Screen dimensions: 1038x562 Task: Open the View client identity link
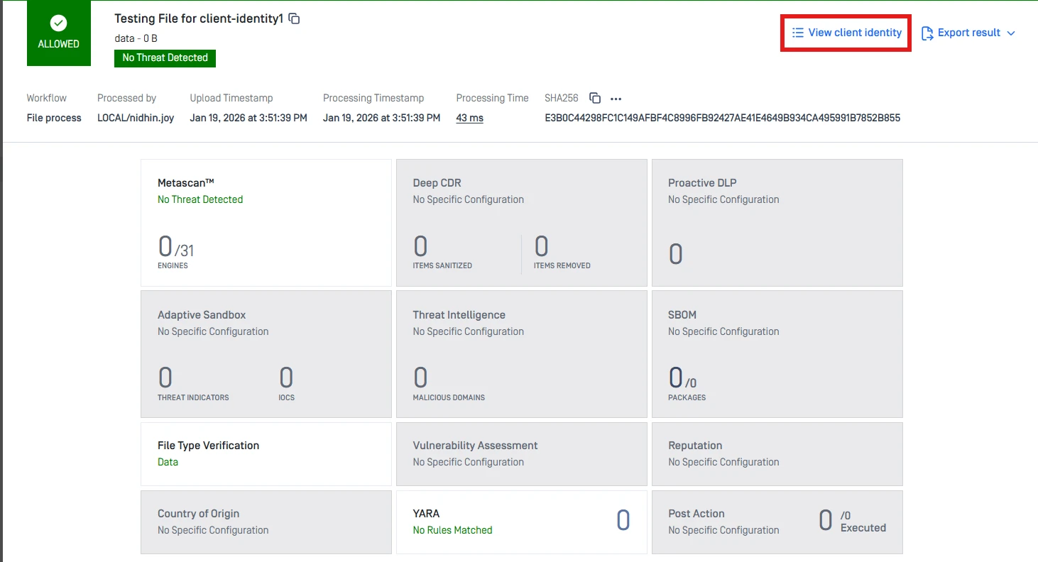coord(846,33)
